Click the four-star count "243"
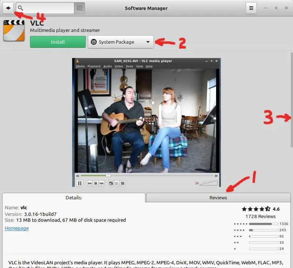This screenshot has width=293, height=268. pyautogui.click(x=282, y=230)
